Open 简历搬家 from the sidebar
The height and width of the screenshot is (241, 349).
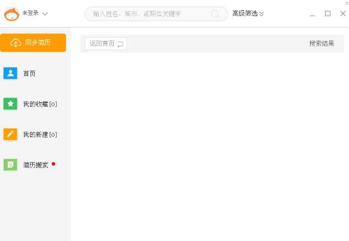click(x=35, y=165)
